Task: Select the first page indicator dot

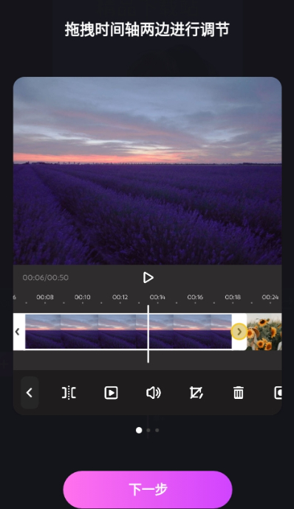Action: [x=139, y=430]
